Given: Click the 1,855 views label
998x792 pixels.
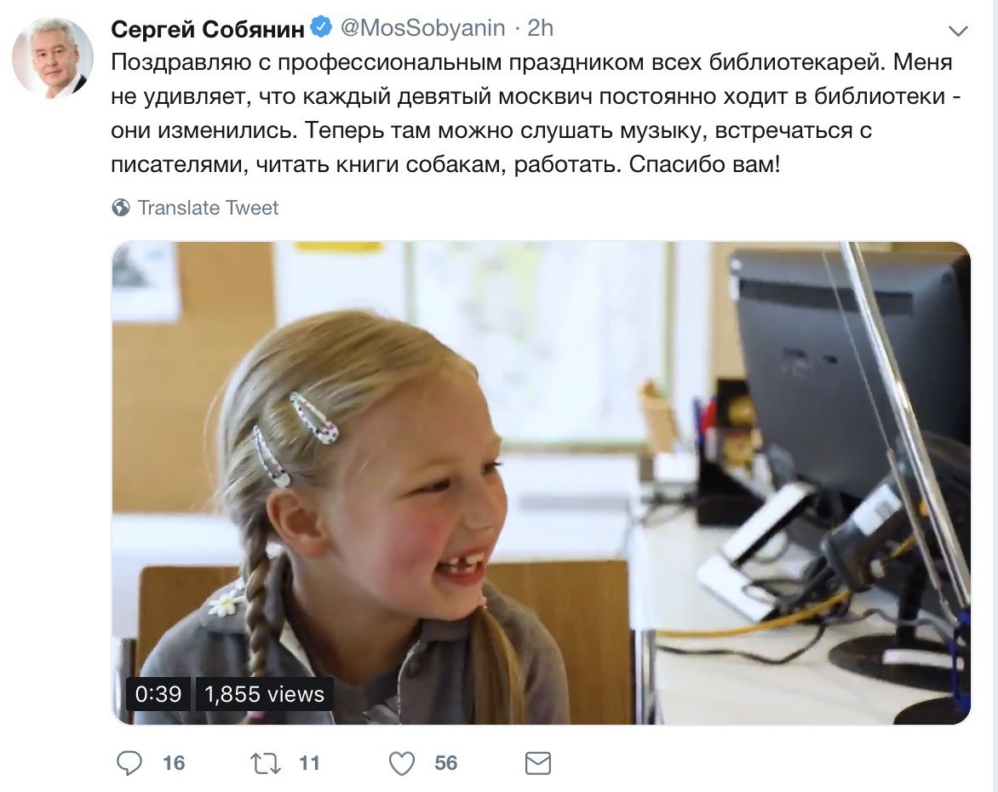Looking at the screenshot, I should point(264,693).
